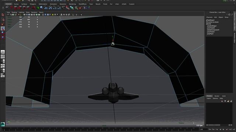Toggle use all lights yellow icon
The width and height of the screenshot is (236, 132).
click(53, 15)
